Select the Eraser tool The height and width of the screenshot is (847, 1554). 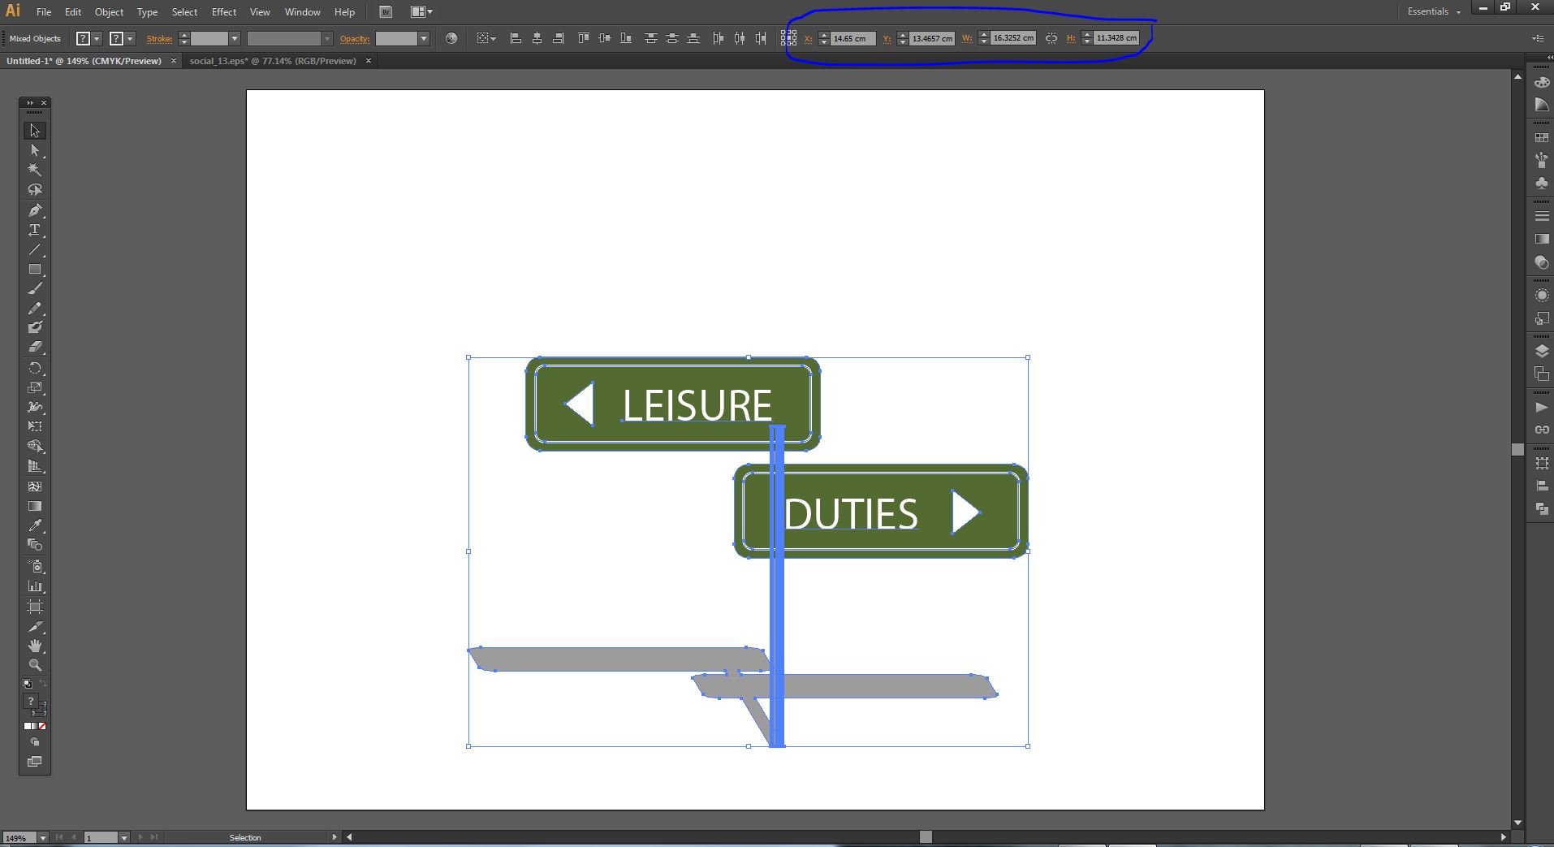coord(35,348)
